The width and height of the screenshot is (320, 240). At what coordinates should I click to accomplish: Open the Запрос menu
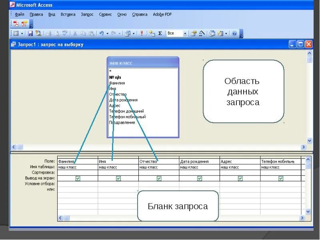pos(87,14)
